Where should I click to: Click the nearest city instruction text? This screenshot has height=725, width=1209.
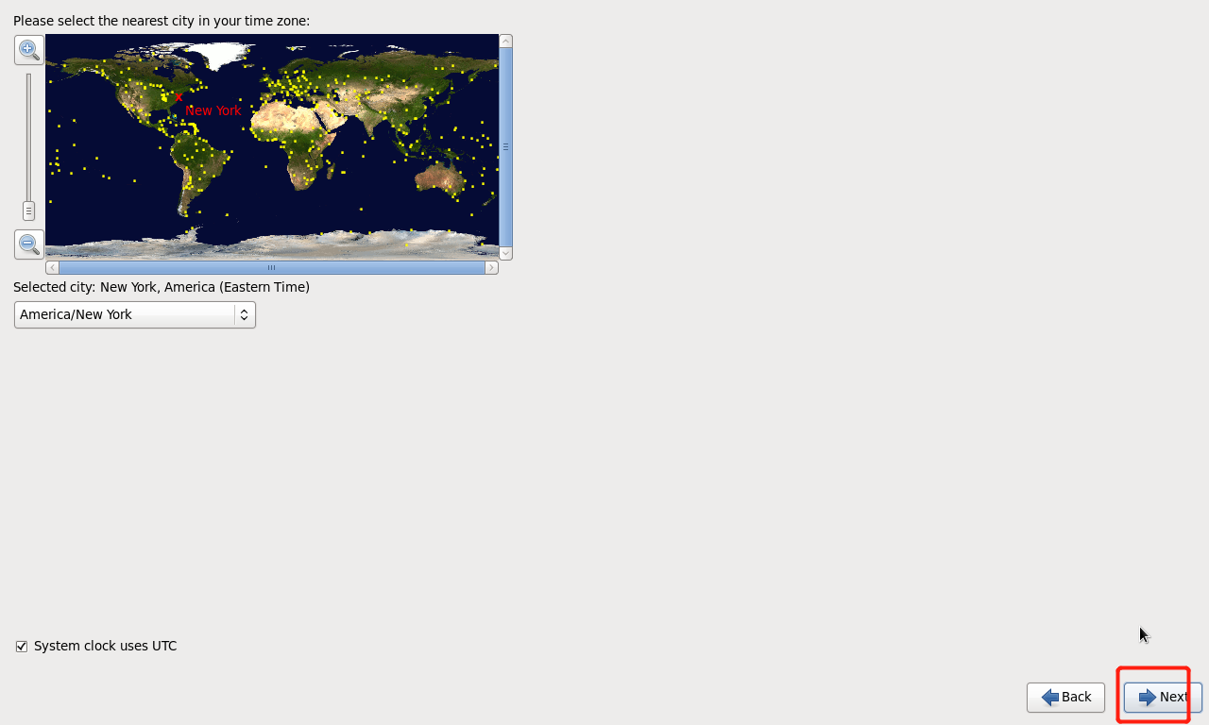pyautogui.click(x=162, y=21)
